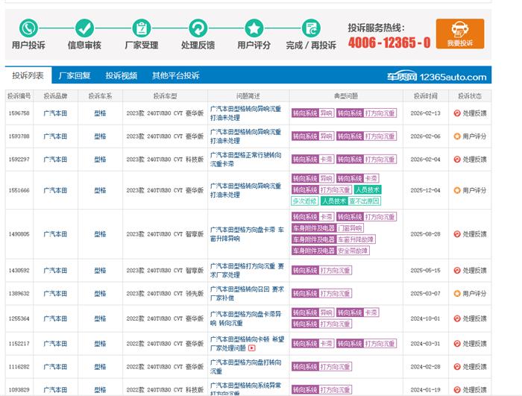The width and height of the screenshot is (522, 396).
Task: Open 广汽本田 brand link in row 1596758
Action: pos(55,113)
